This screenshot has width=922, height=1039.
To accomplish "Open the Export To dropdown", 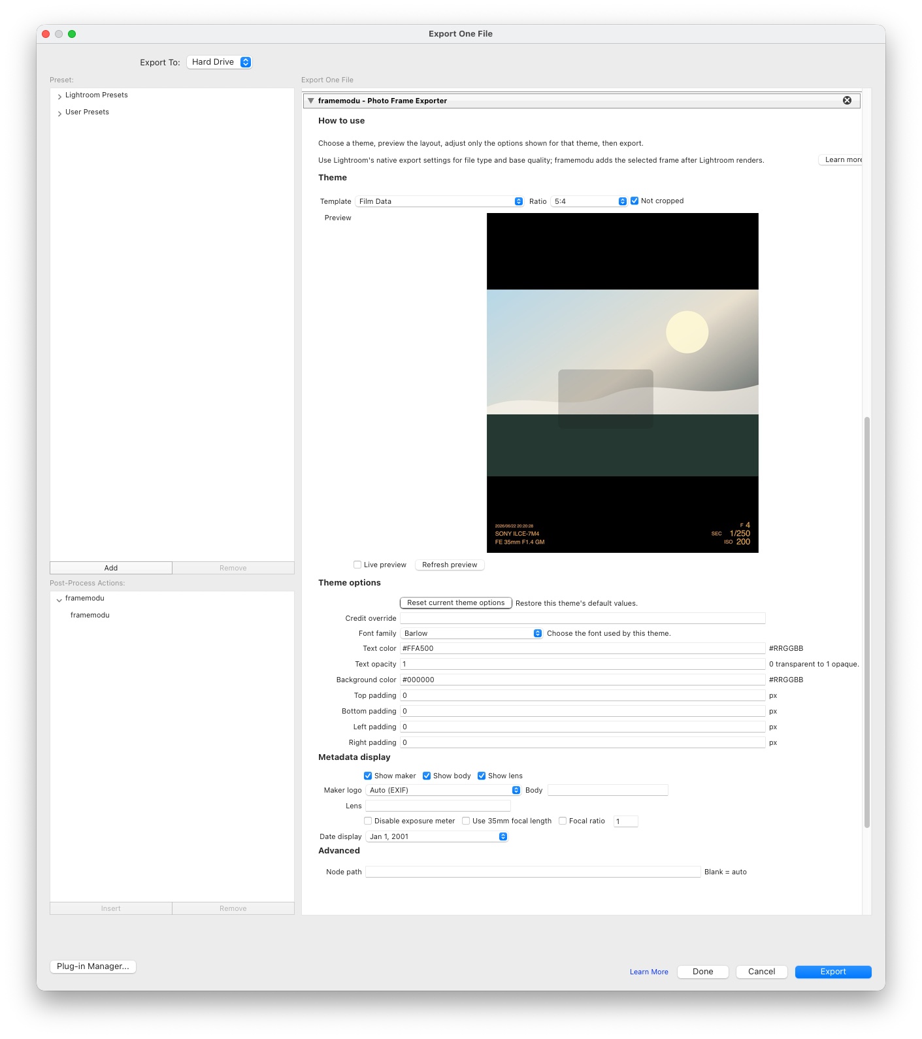I will pos(220,62).
